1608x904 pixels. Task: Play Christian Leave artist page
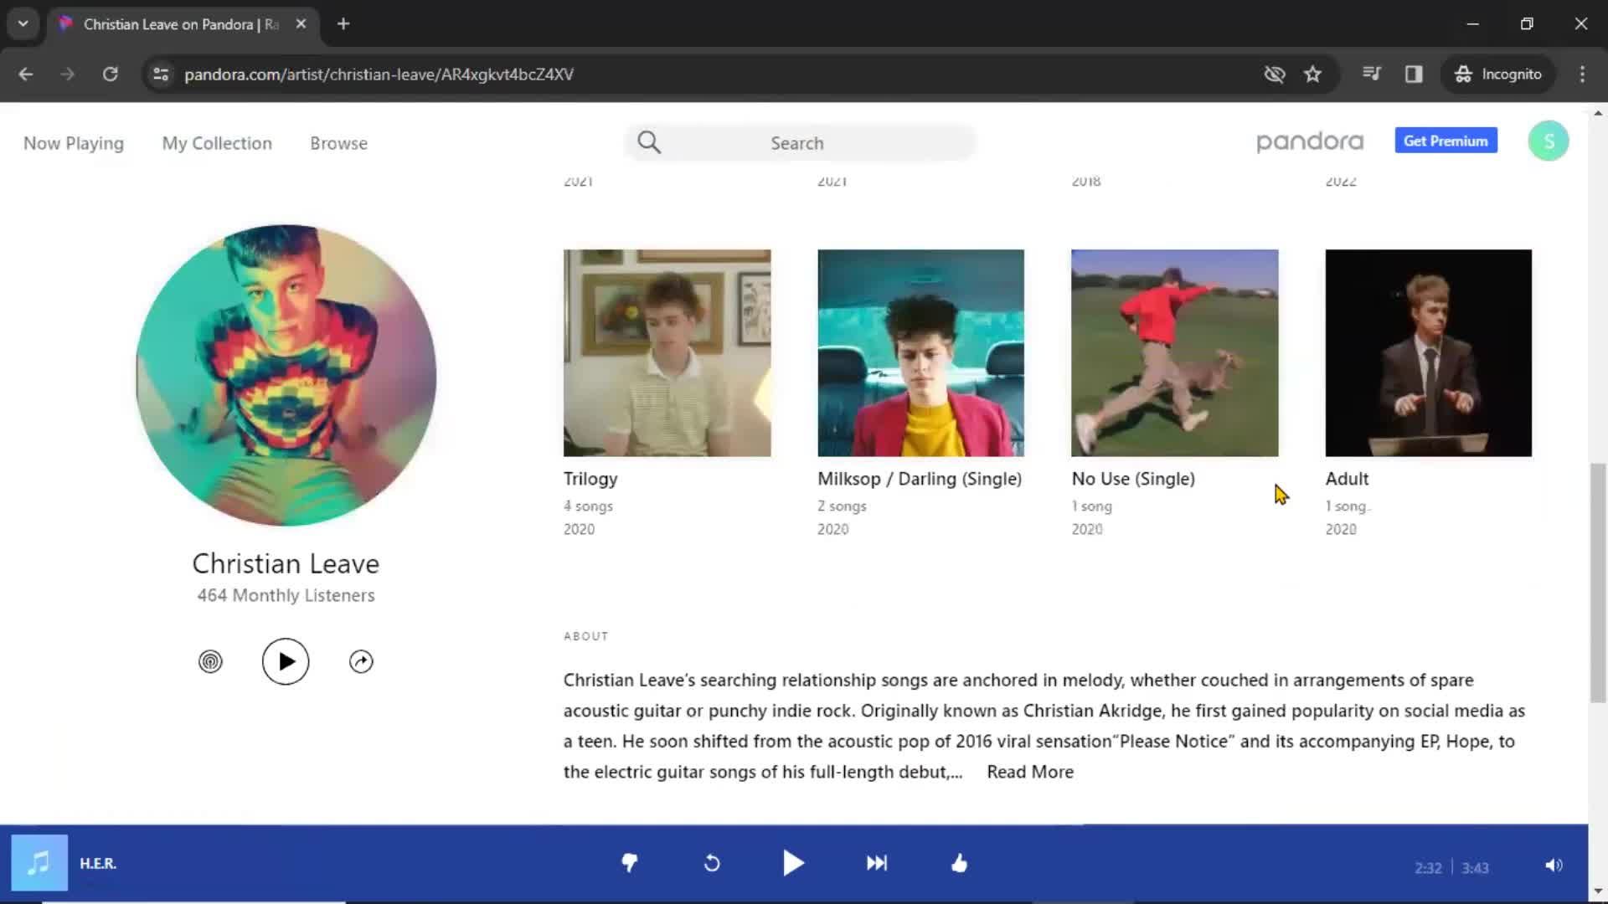[286, 662]
